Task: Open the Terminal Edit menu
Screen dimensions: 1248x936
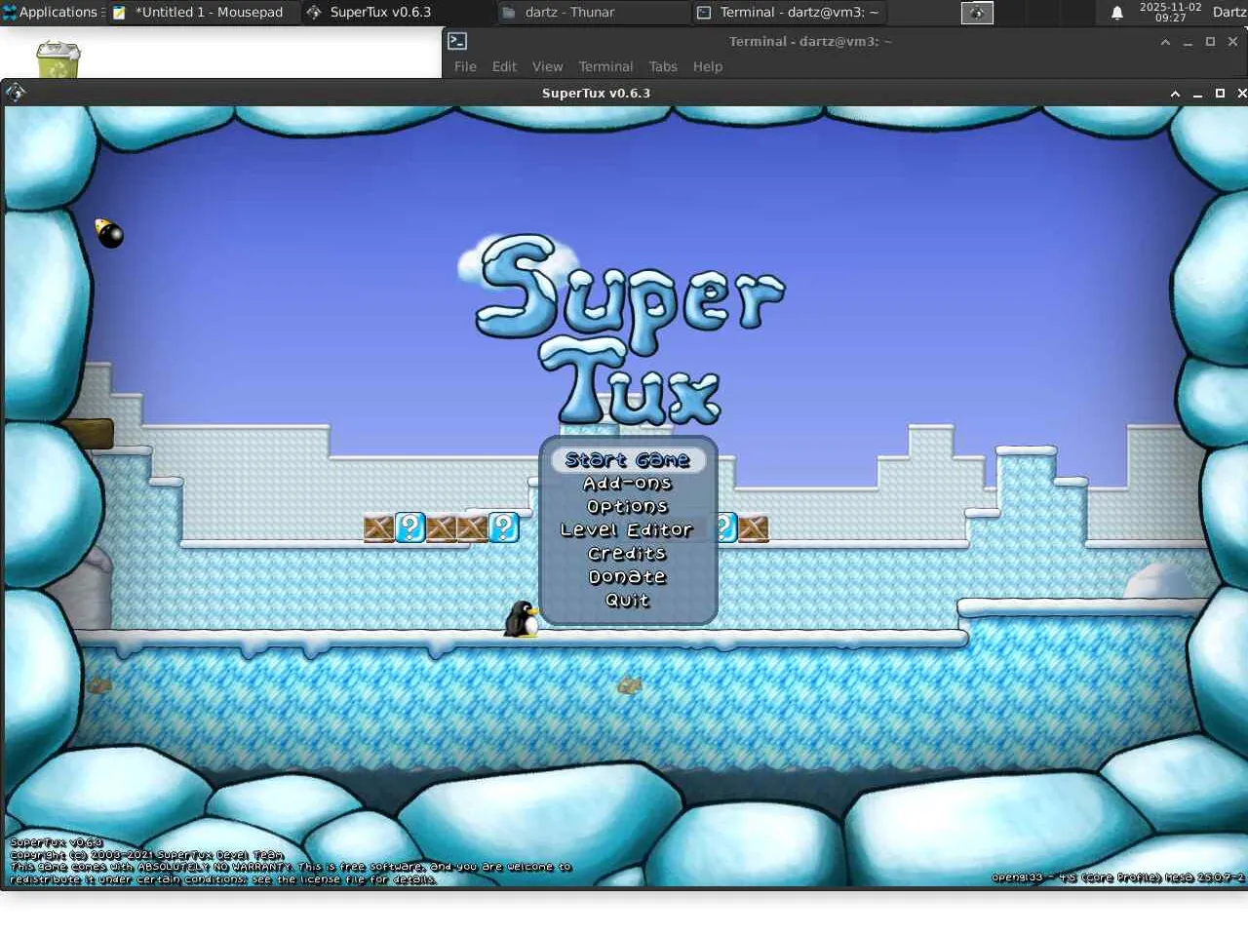Action: [504, 66]
